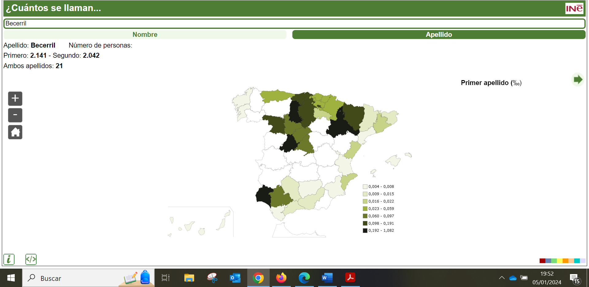The width and height of the screenshot is (589, 287).
Task: Select the Apellido tab
Action: (x=439, y=34)
